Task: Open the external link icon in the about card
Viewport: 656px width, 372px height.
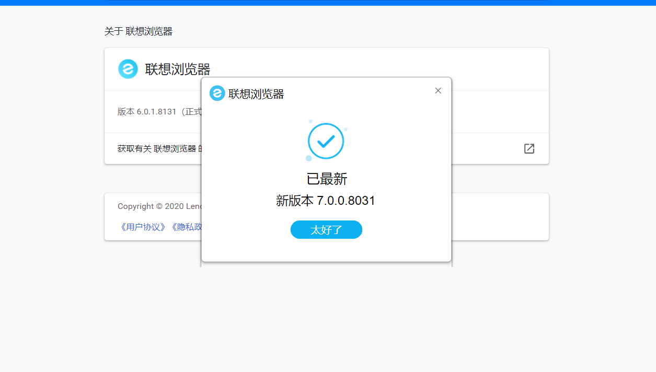Action: tap(529, 148)
